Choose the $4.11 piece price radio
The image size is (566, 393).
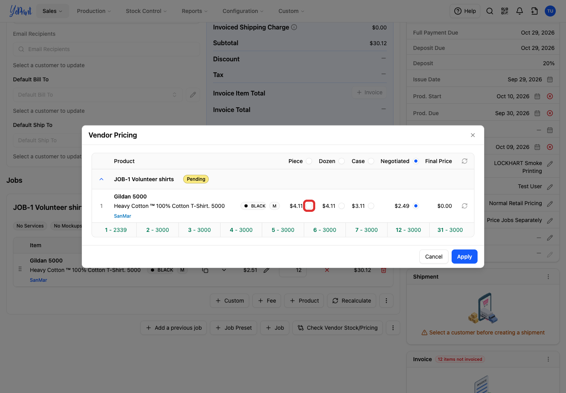pyautogui.click(x=309, y=206)
